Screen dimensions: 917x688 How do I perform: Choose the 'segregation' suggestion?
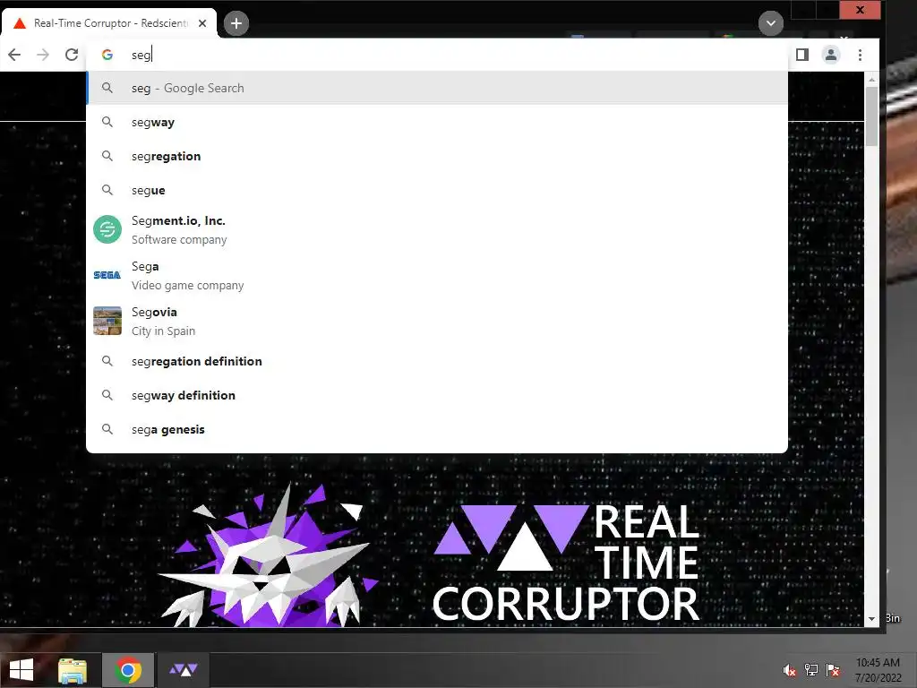pos(437,156)
